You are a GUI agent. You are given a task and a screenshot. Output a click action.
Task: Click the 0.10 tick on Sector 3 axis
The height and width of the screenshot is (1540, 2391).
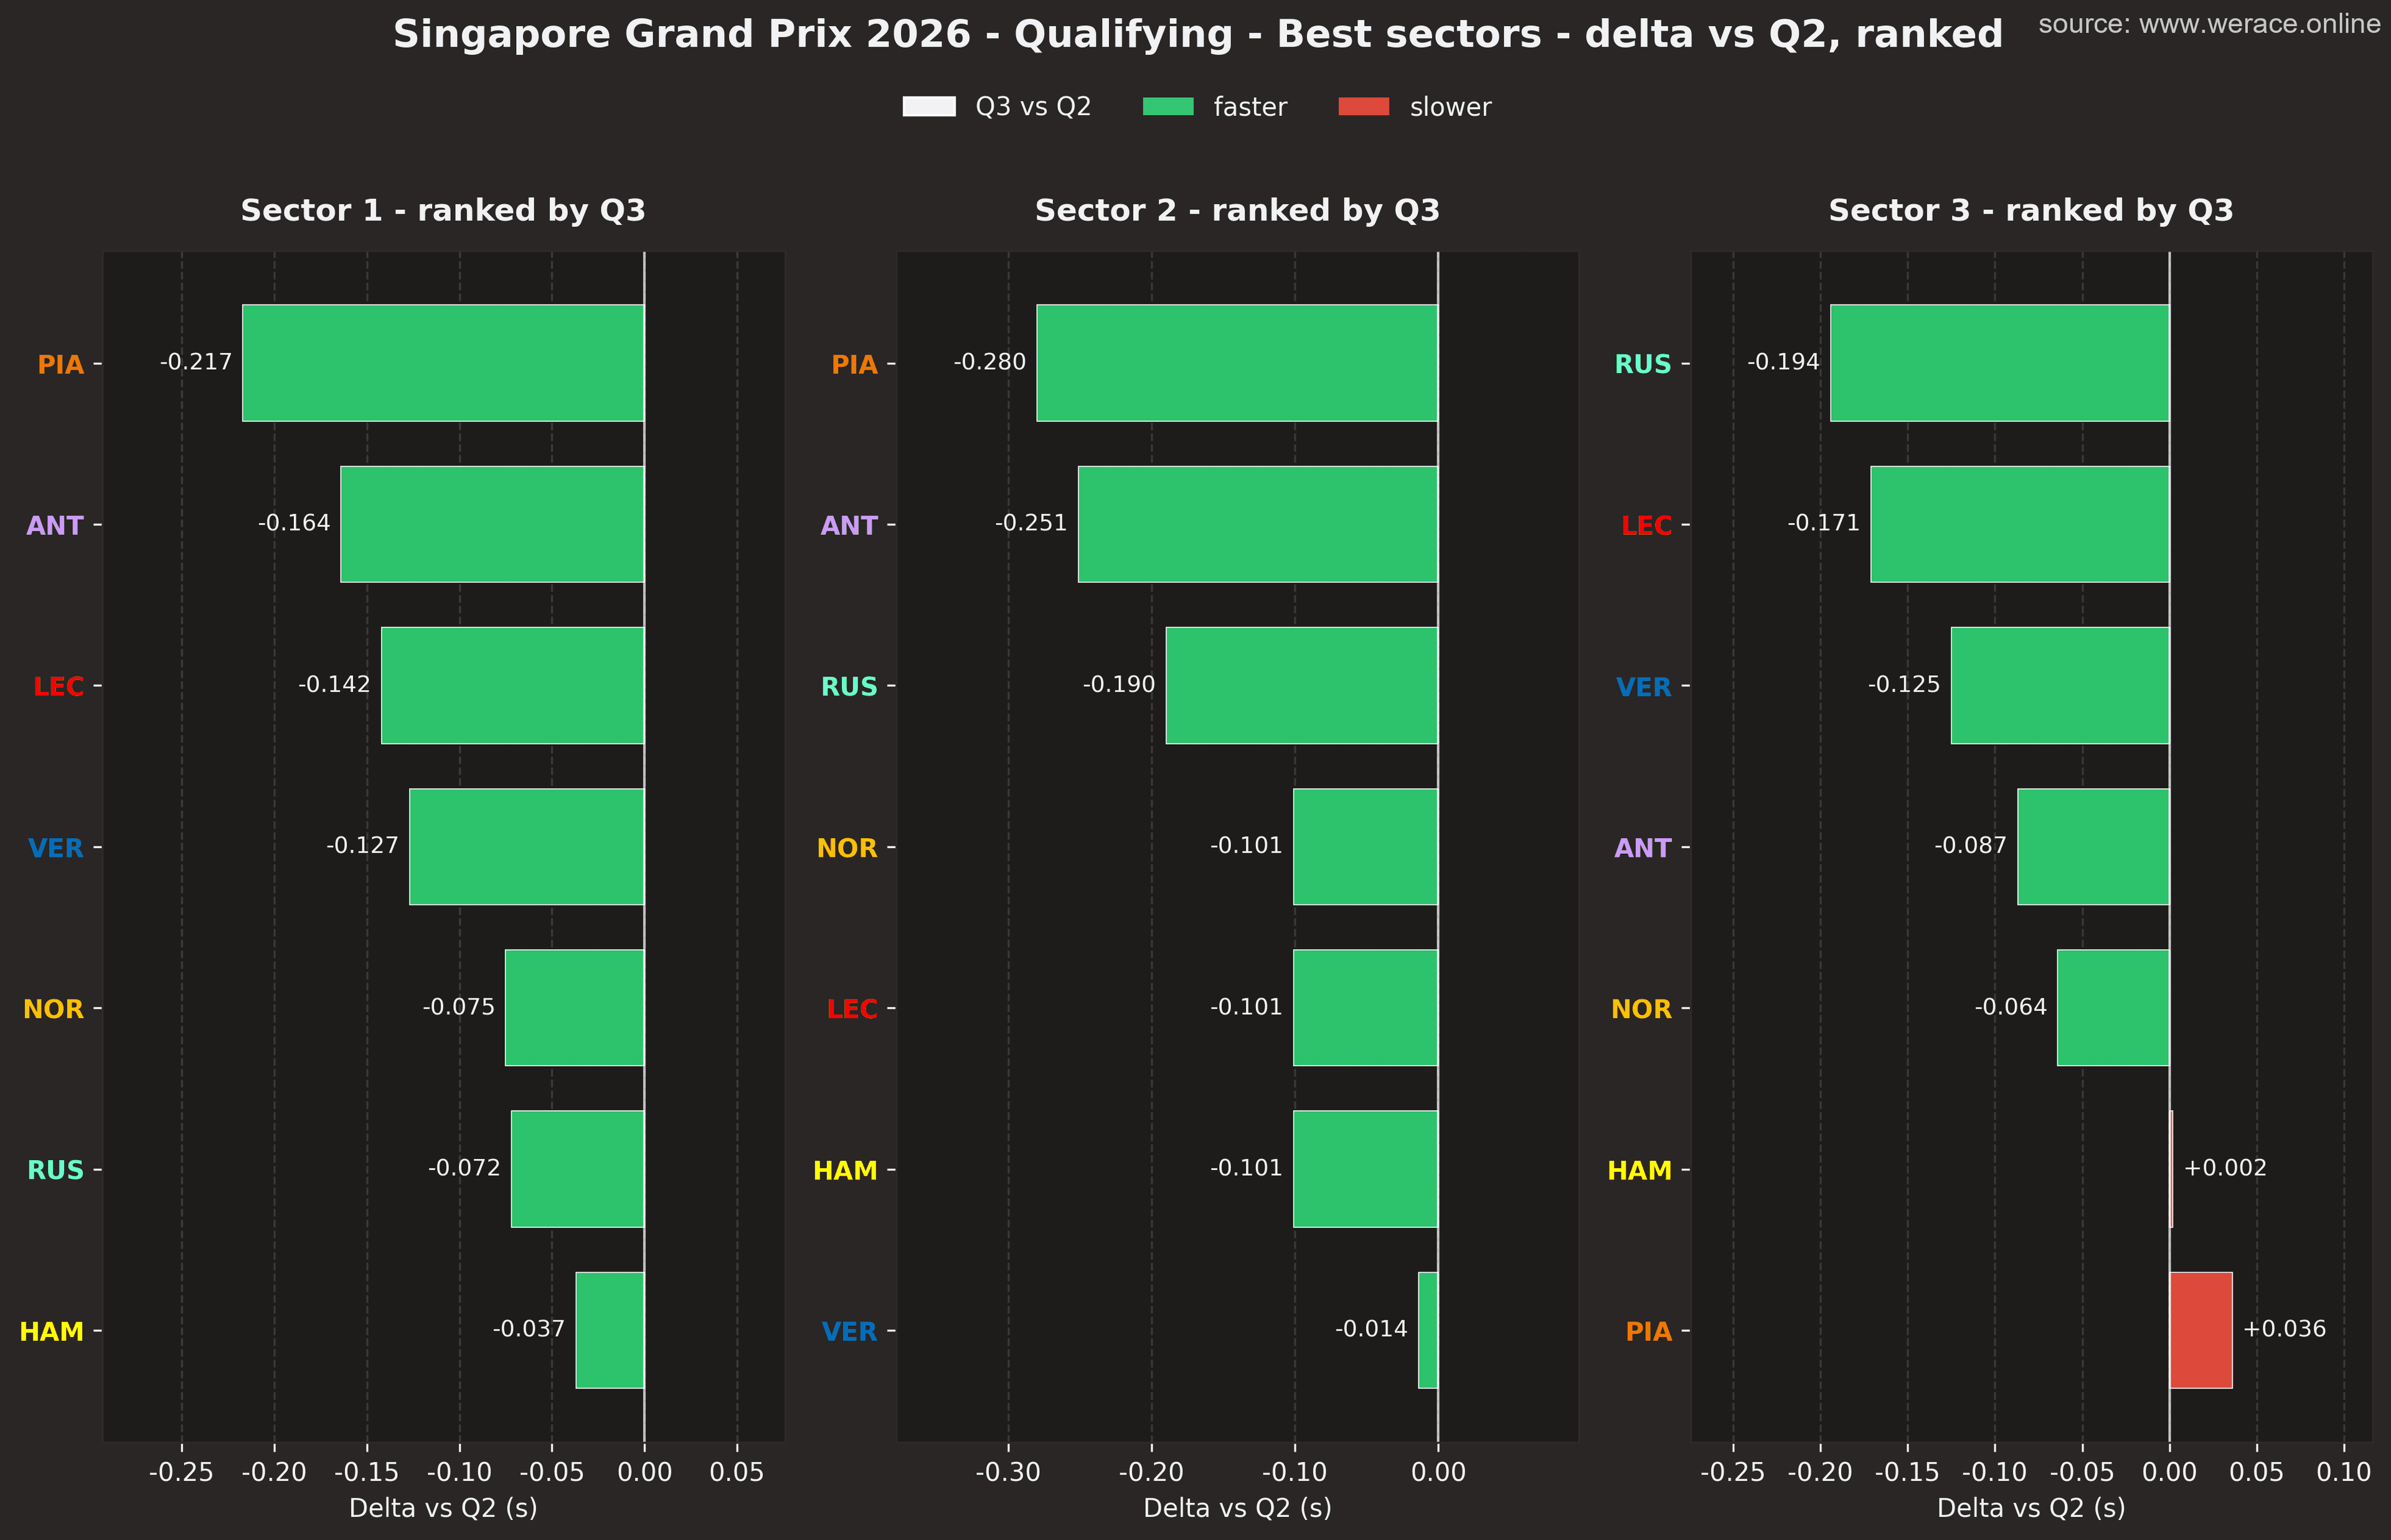pos(2344,1472)
